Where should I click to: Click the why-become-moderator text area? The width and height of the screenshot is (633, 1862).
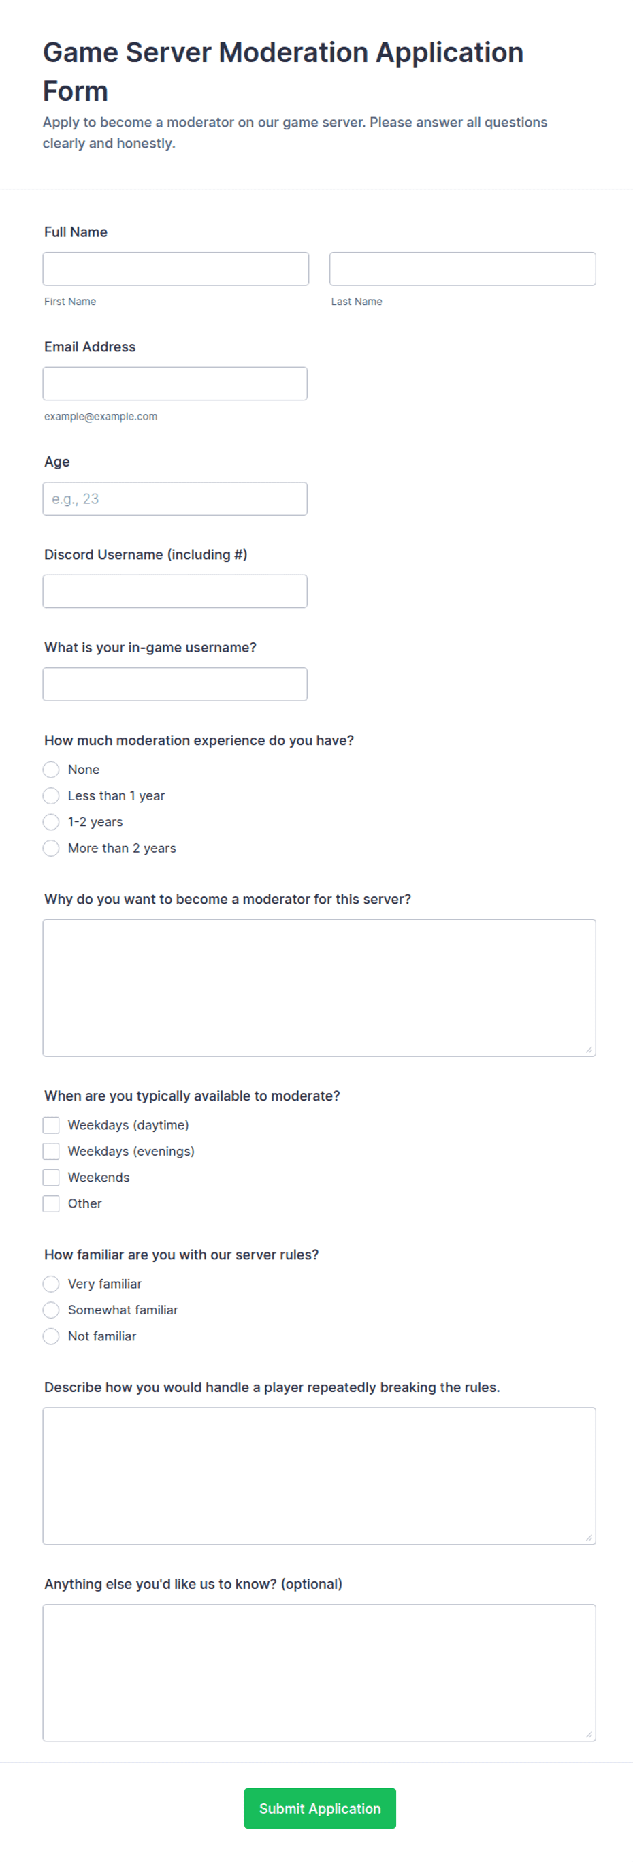pos(319,988)
